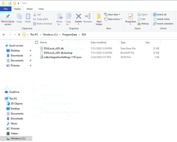Switch to the Share ribbon tab
This screenshot has width=177, height=142.
coord(30,9)
